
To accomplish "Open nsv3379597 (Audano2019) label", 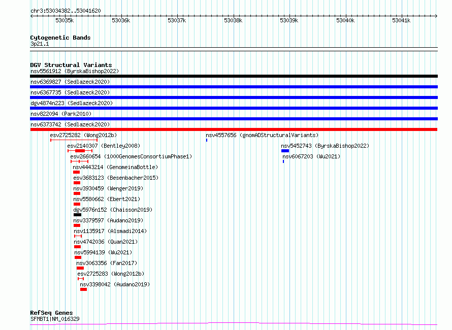I will (108, 220).
